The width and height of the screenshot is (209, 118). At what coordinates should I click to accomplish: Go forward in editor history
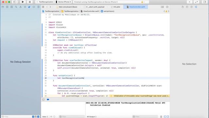[x=50, y=7]
